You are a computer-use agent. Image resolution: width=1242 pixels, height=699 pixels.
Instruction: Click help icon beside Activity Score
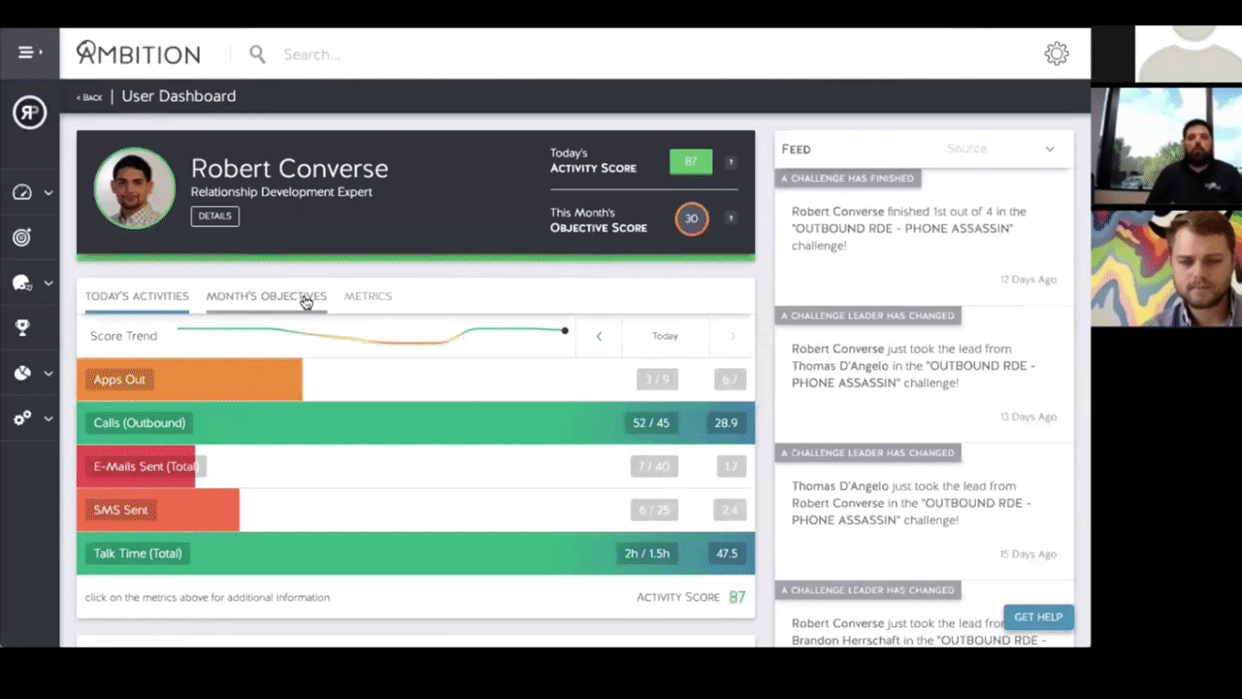pyautogui.click(x=731, y=162)
